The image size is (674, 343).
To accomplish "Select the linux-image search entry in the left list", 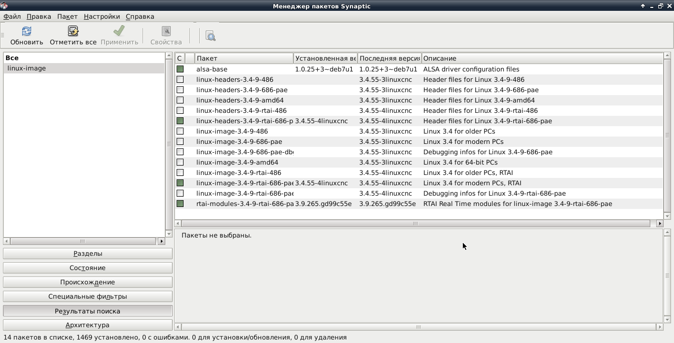I will pyautogui.click(x=84, y=68).
